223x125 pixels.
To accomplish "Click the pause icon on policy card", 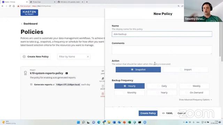I will coord(103,86).
